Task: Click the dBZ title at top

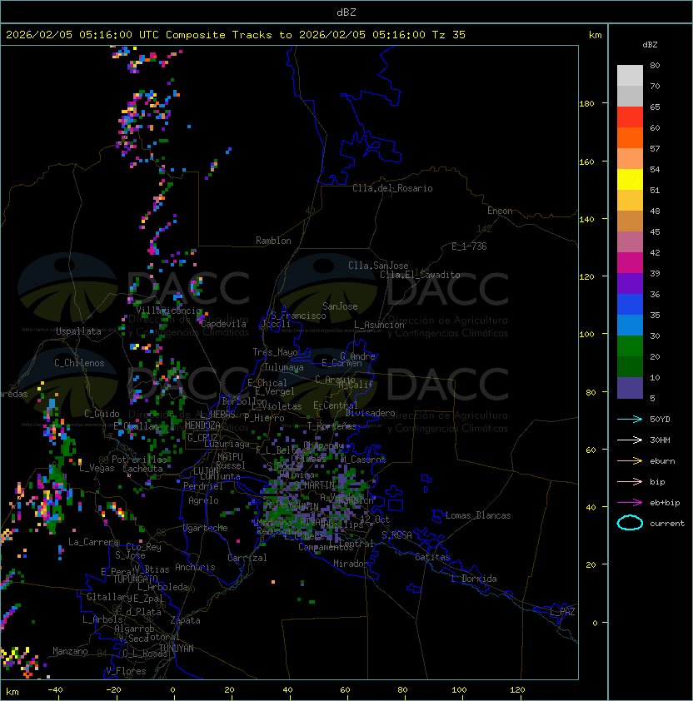Action: pyautogui.click(x=346, y=12)
